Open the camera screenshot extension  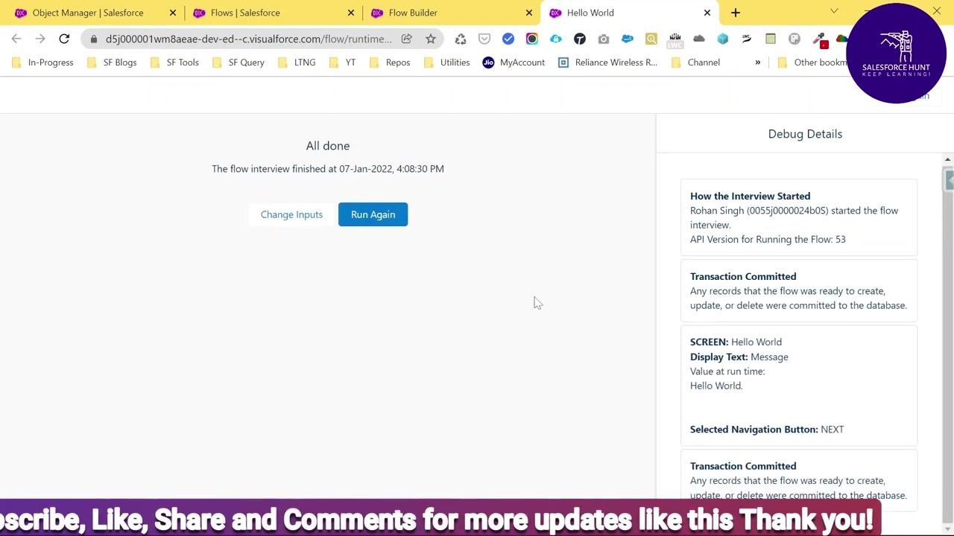pyautogui.click(x=604, y=39)
